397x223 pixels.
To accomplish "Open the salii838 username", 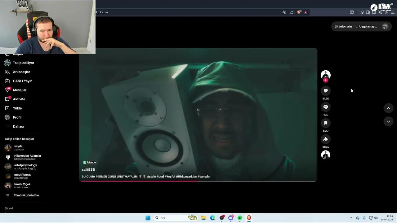I will [x=88, y=170].
